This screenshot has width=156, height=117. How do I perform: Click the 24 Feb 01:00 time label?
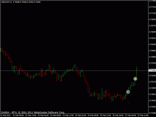[x=81, y=116]
